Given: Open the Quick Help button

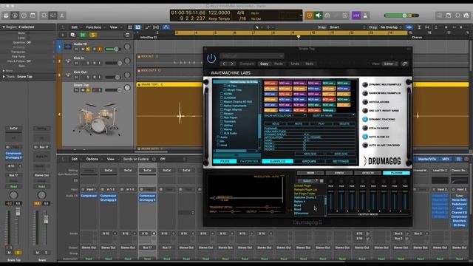Looking at the screenshot, I should point(24,16).
